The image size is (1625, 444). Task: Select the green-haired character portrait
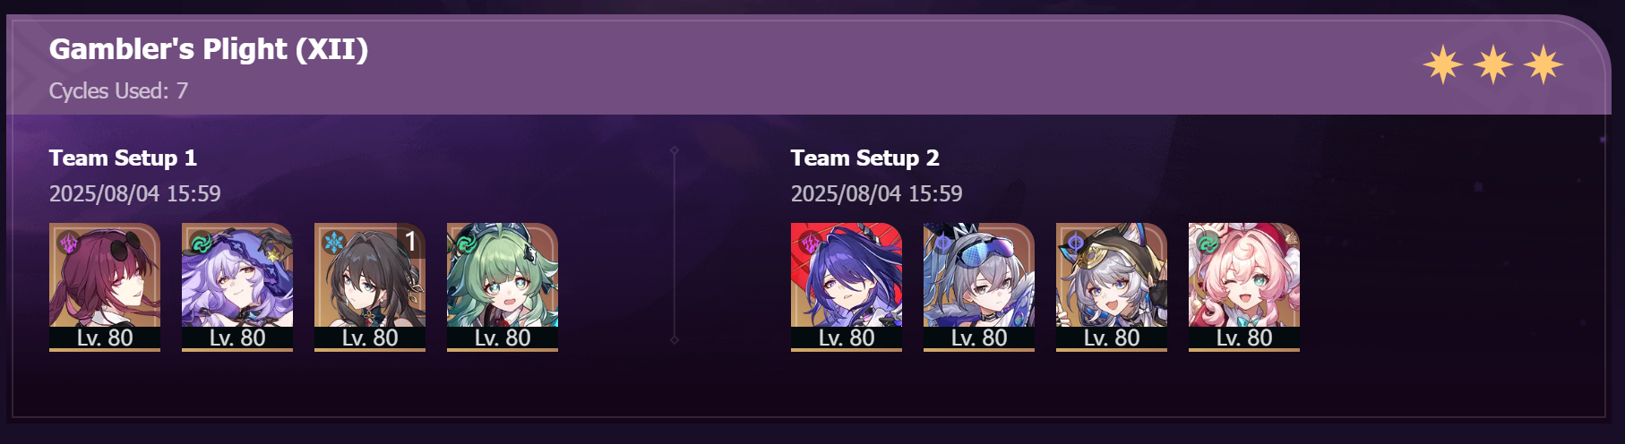(x=503, y=286)
